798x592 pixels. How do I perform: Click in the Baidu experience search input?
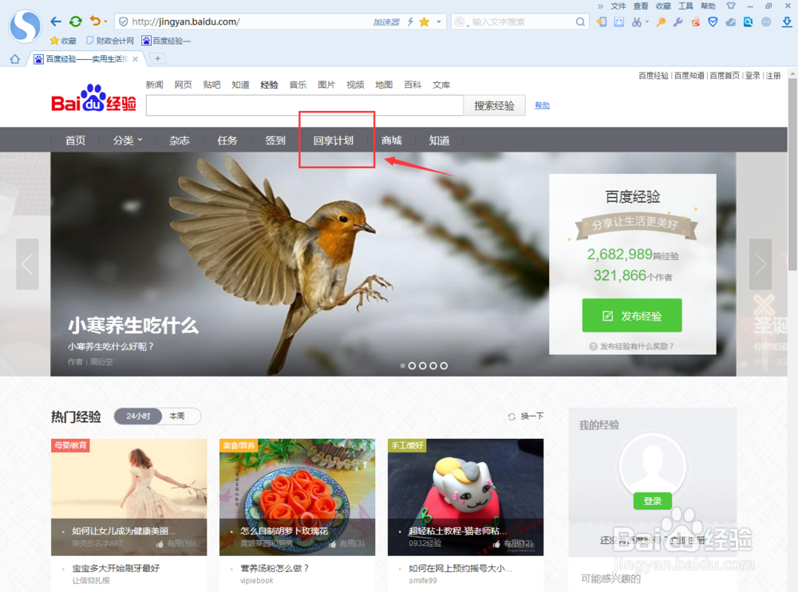(305, 105)
